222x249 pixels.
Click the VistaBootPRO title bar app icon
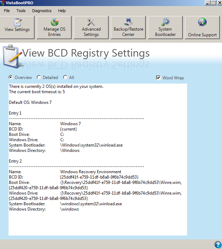[2, 3]
